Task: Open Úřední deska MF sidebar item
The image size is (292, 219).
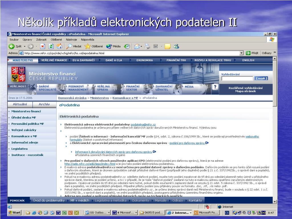Action: (24, 117)
